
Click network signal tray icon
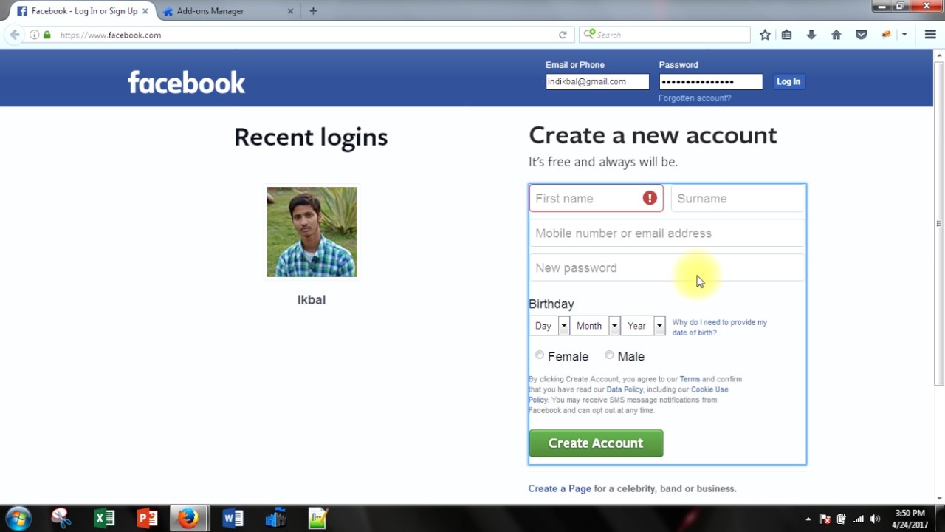(858, 519)
